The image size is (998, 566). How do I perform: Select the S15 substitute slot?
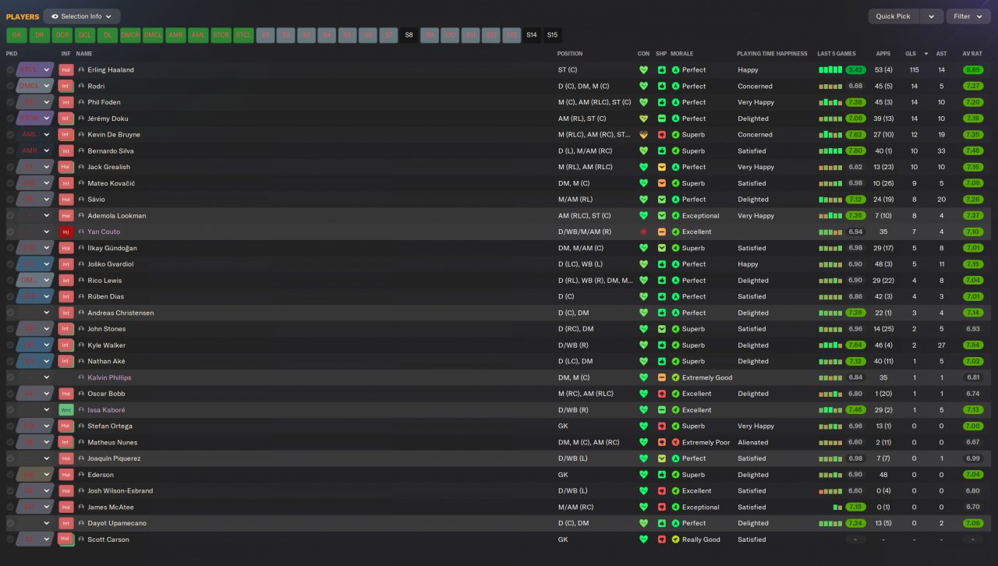click(552, 35)
